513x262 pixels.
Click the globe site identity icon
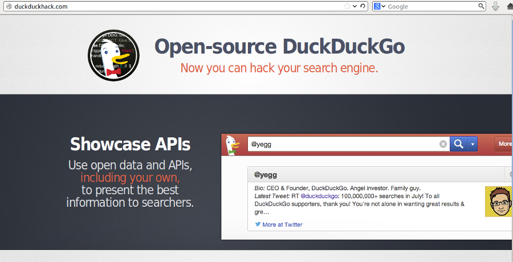point(9,6)
